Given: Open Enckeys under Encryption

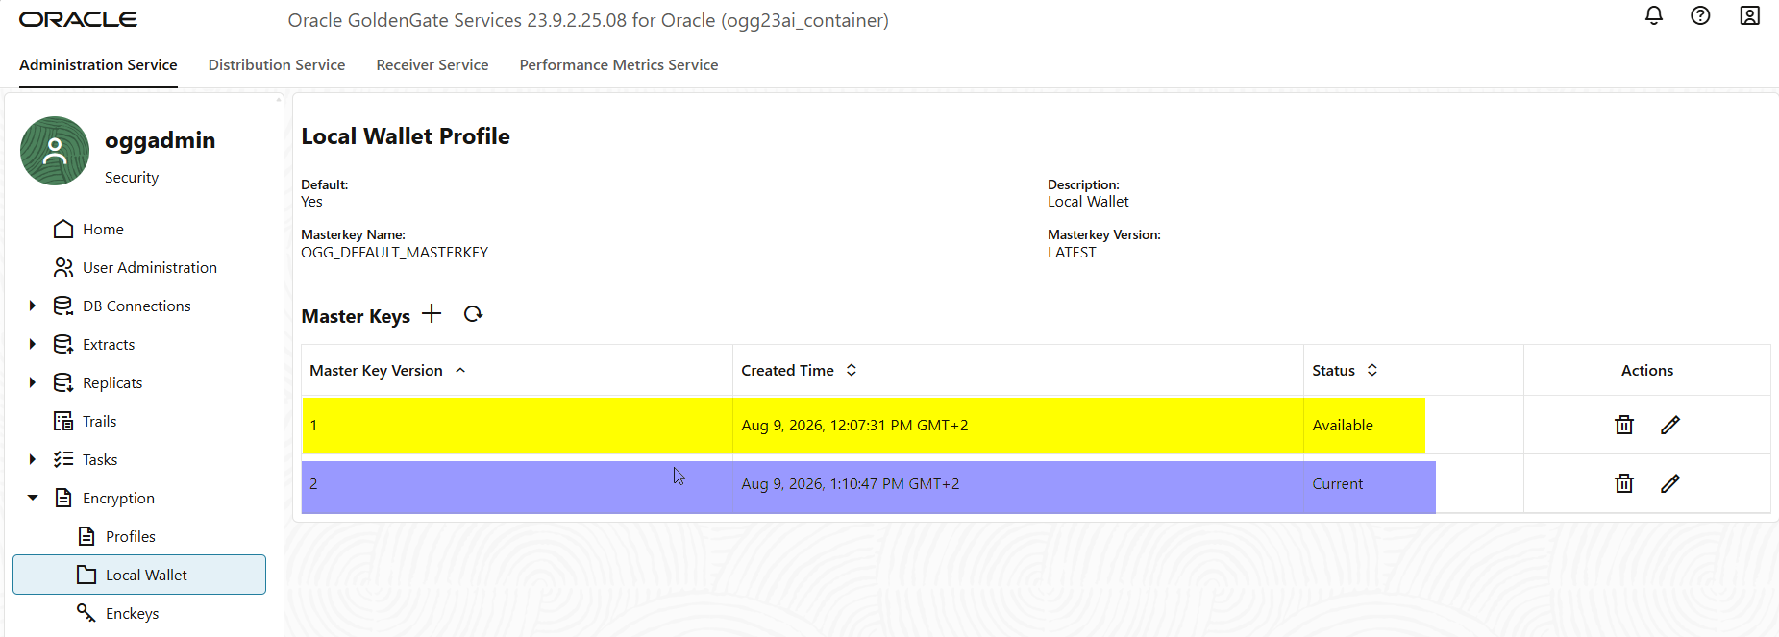Looking at the screenshot, I should (x=133, y=613).
